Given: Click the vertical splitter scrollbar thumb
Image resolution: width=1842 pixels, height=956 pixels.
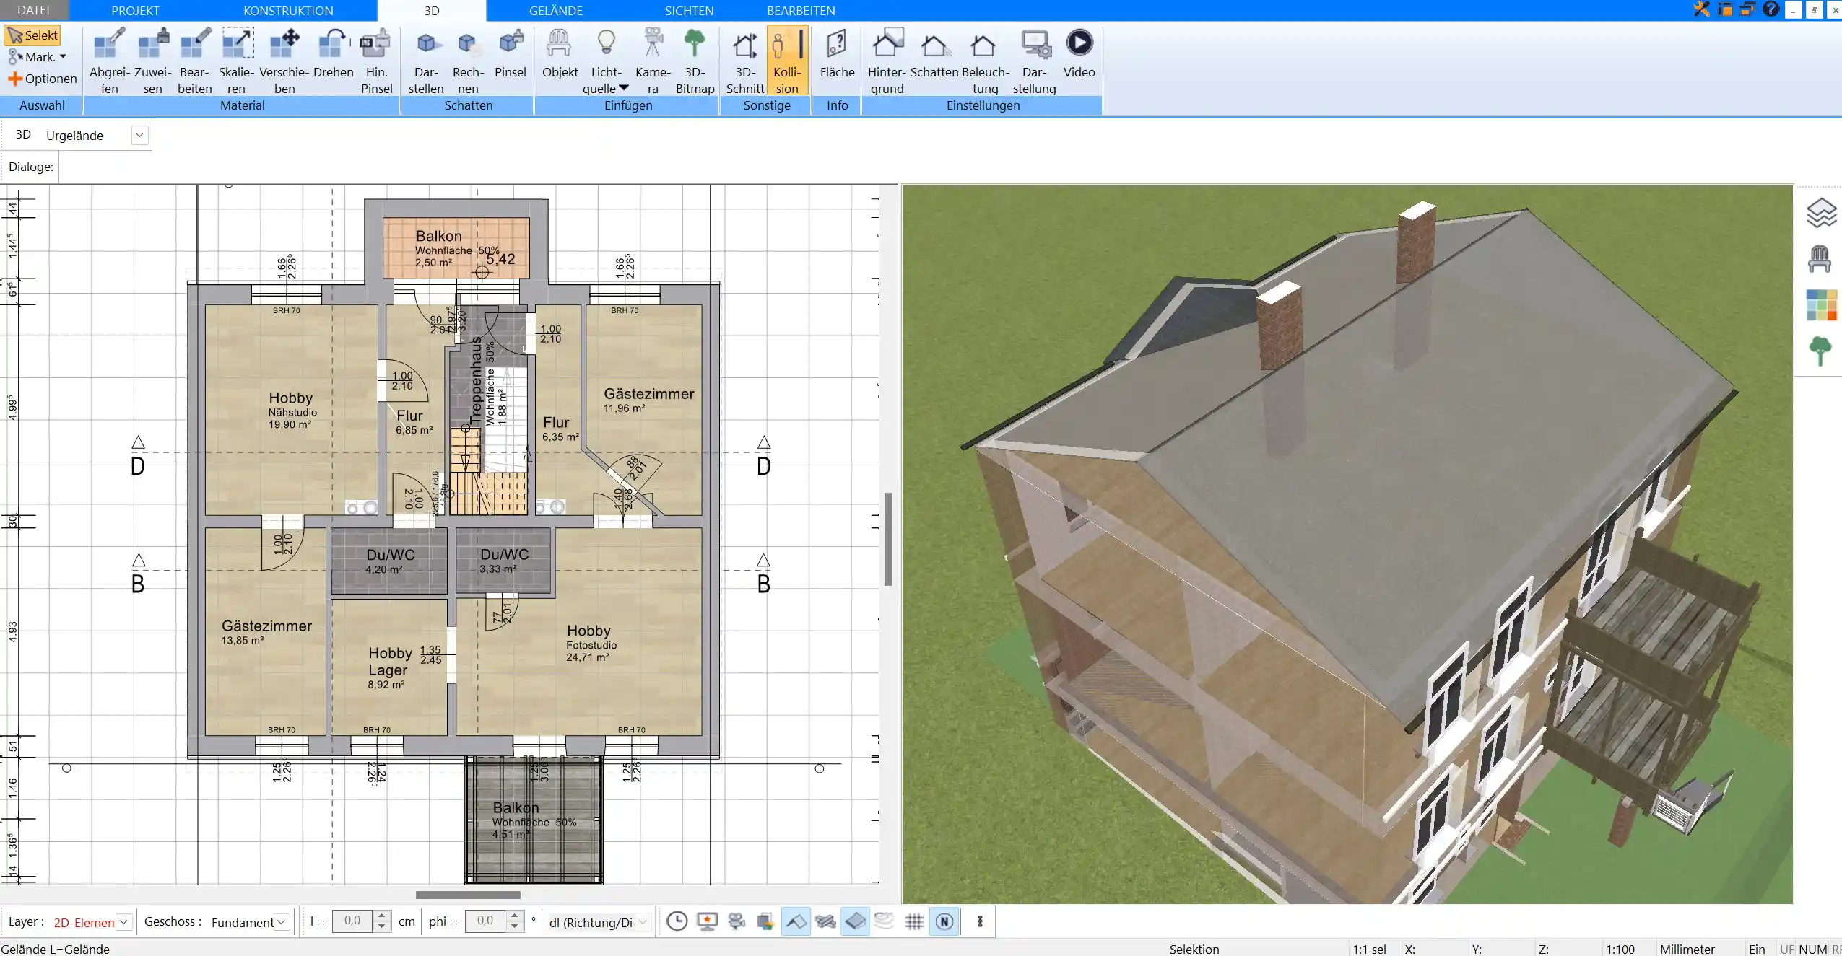Looking at the screenshot, I should point(889,539).
